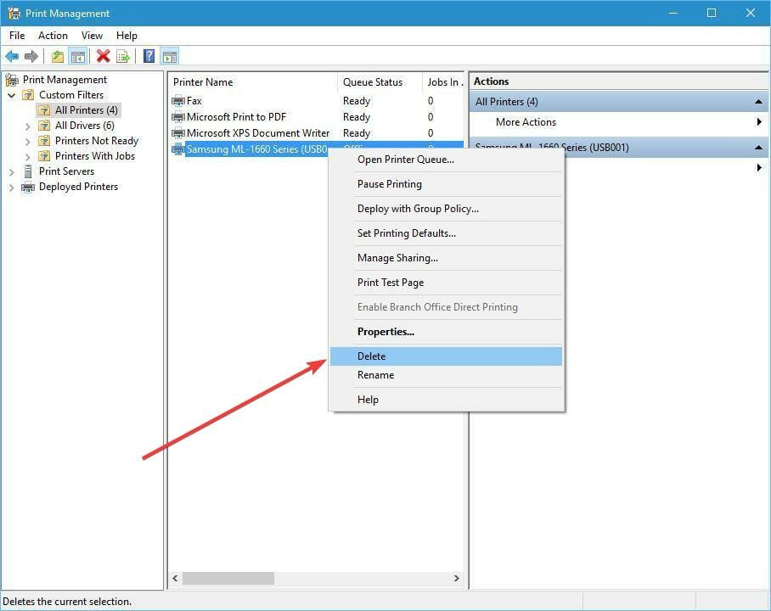Click the scroll left arrow in printer list
The height and width of the screenshot is (611, 771).
point(175,578)
